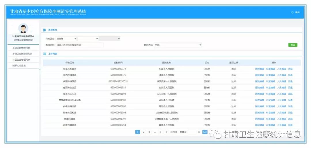The height and width of the screenshot is (148, 311).
Task: Click hospital name 卓尼县人民医院
Action: 167,100
